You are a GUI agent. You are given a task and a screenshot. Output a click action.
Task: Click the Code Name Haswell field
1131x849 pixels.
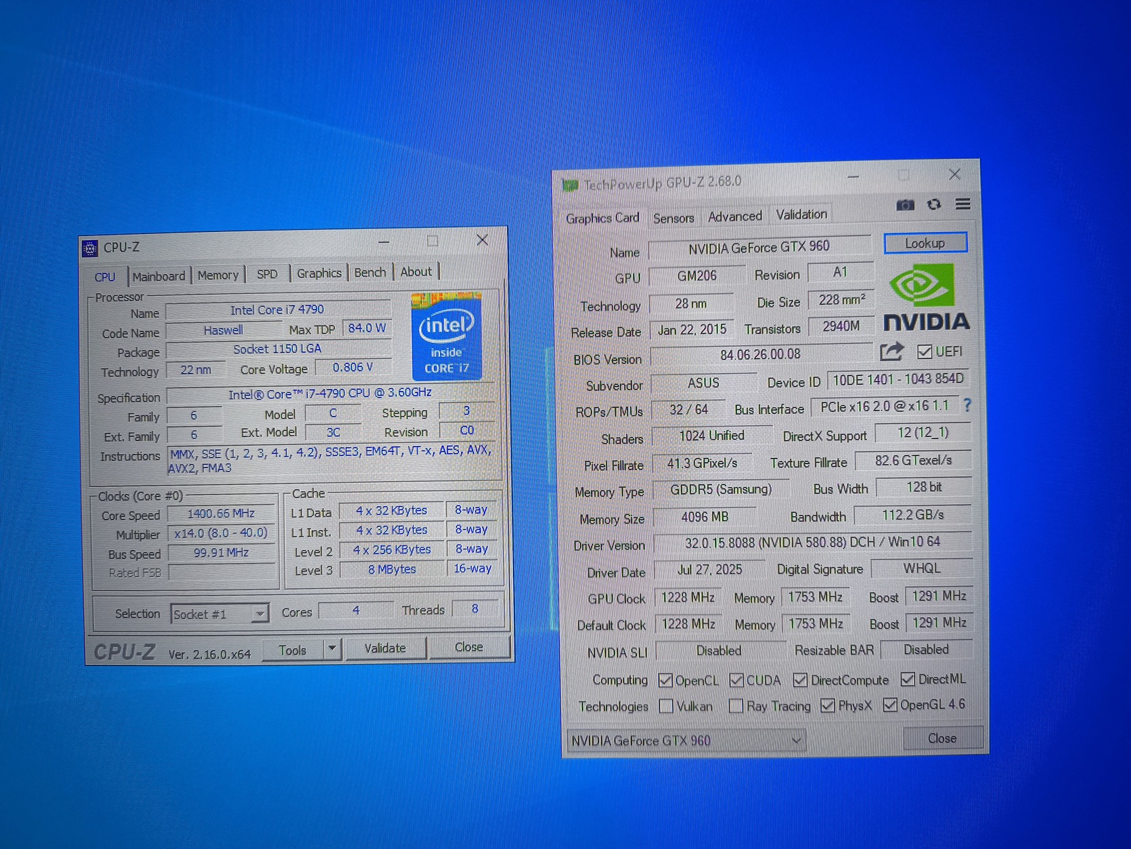click(x=224, y=330)
